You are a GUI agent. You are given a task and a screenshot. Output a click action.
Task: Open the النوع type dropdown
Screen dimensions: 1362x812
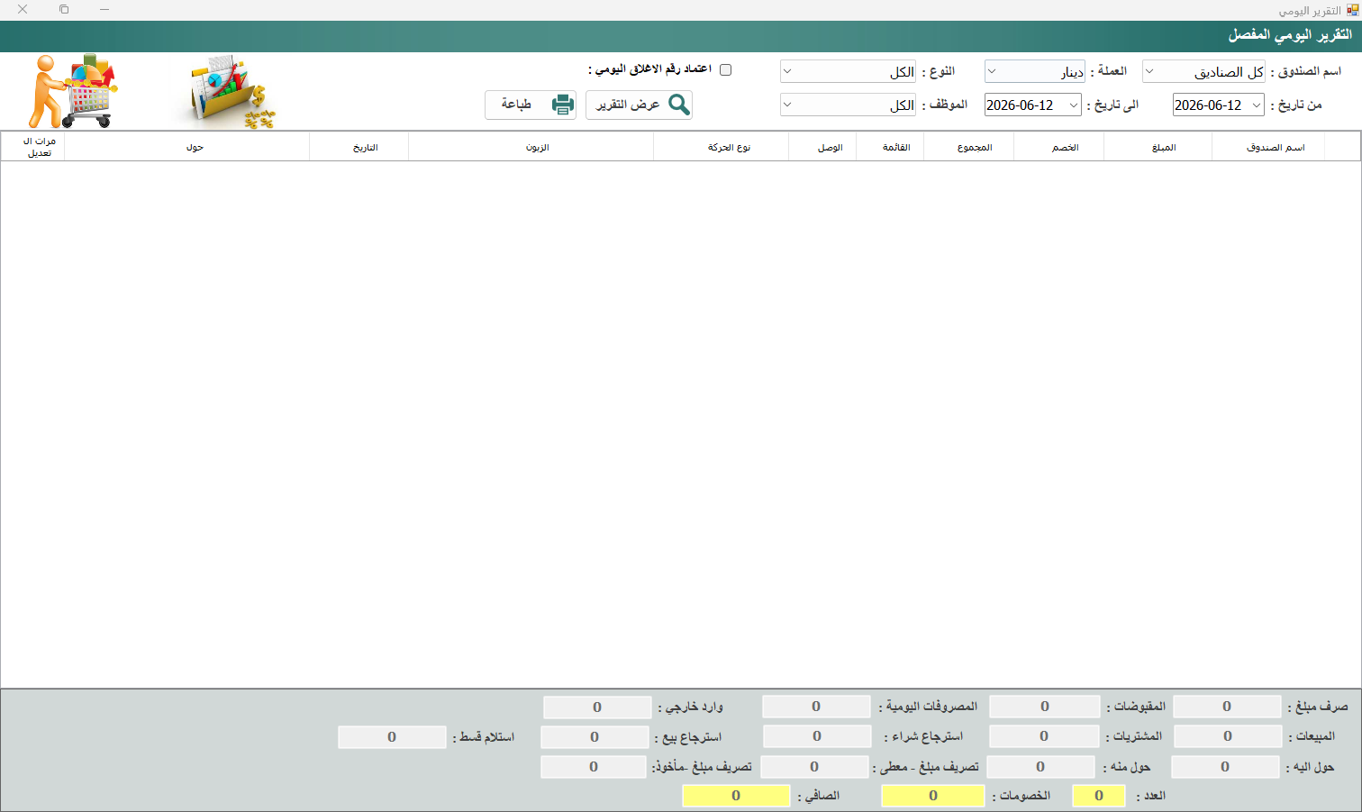tap(848, 71)
